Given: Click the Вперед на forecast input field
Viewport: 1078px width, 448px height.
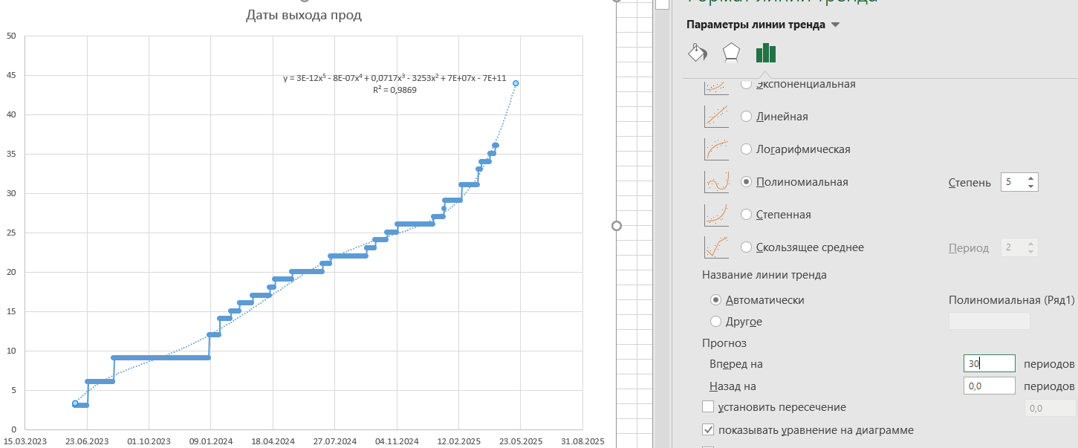Looking at the screenshot, I should click(x=988, y=364).
